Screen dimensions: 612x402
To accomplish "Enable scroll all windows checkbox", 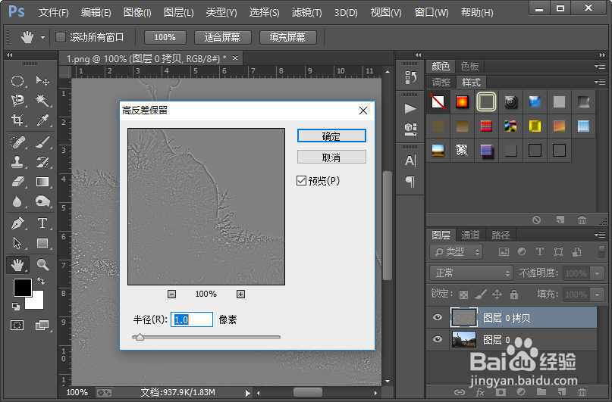I will (61, 37).
